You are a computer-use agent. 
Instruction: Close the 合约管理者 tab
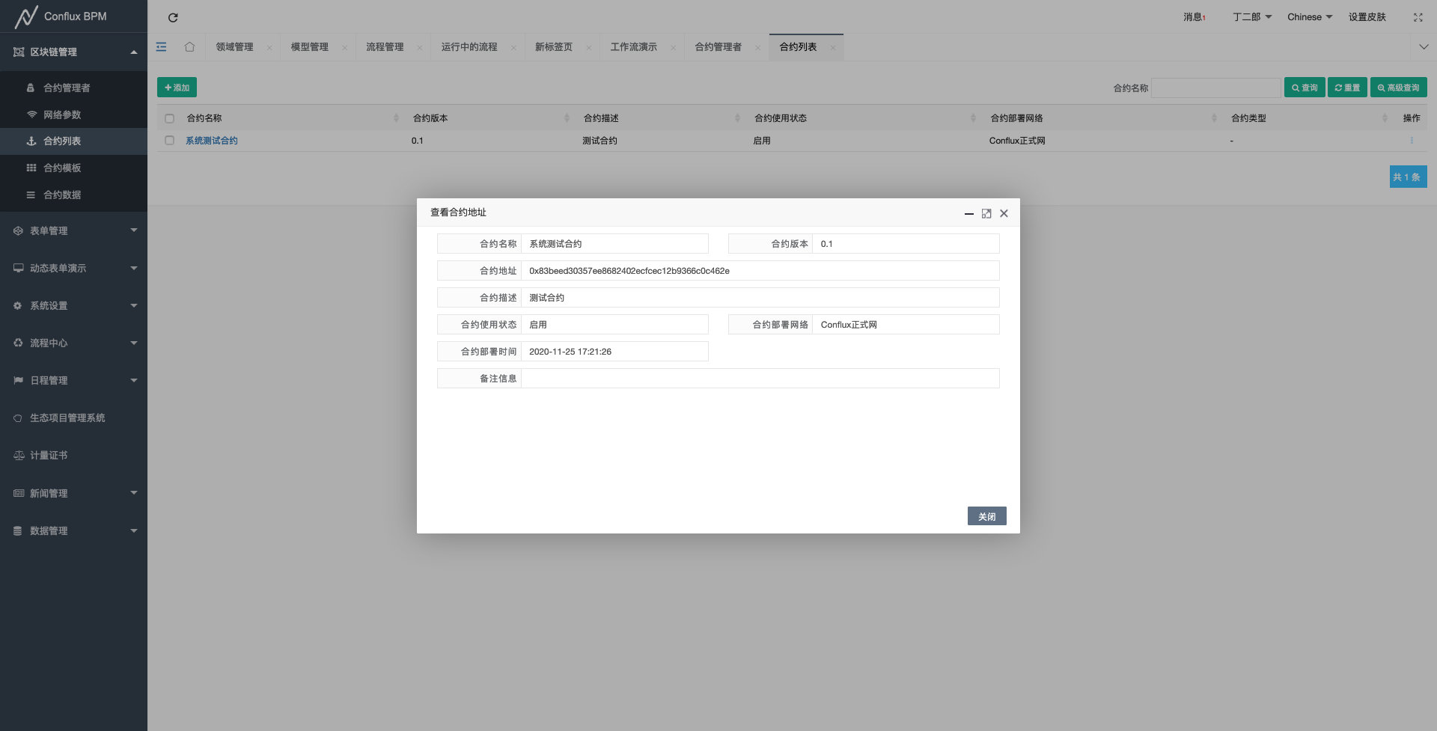757,48
